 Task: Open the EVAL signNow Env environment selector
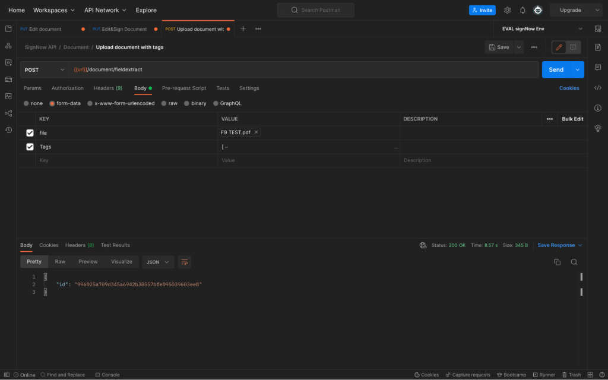pos(541,28)
